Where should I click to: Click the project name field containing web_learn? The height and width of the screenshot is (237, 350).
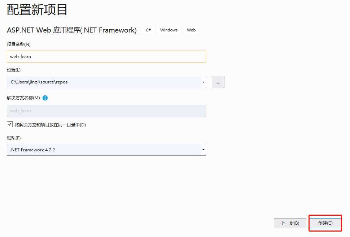[106, 57]
